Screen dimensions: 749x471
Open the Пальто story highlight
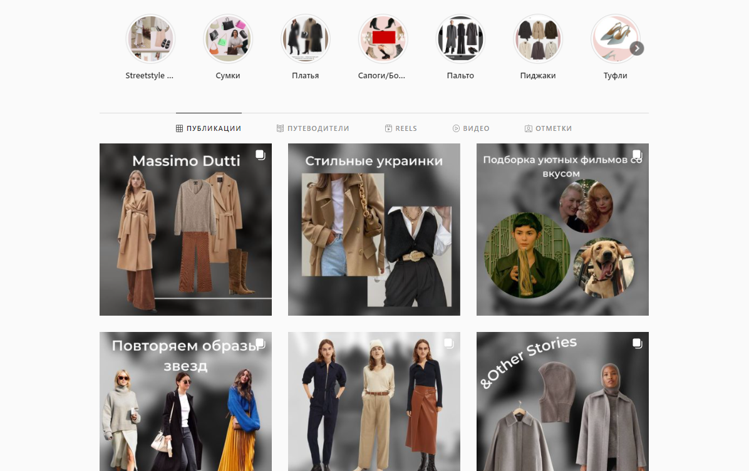point(460,39)
